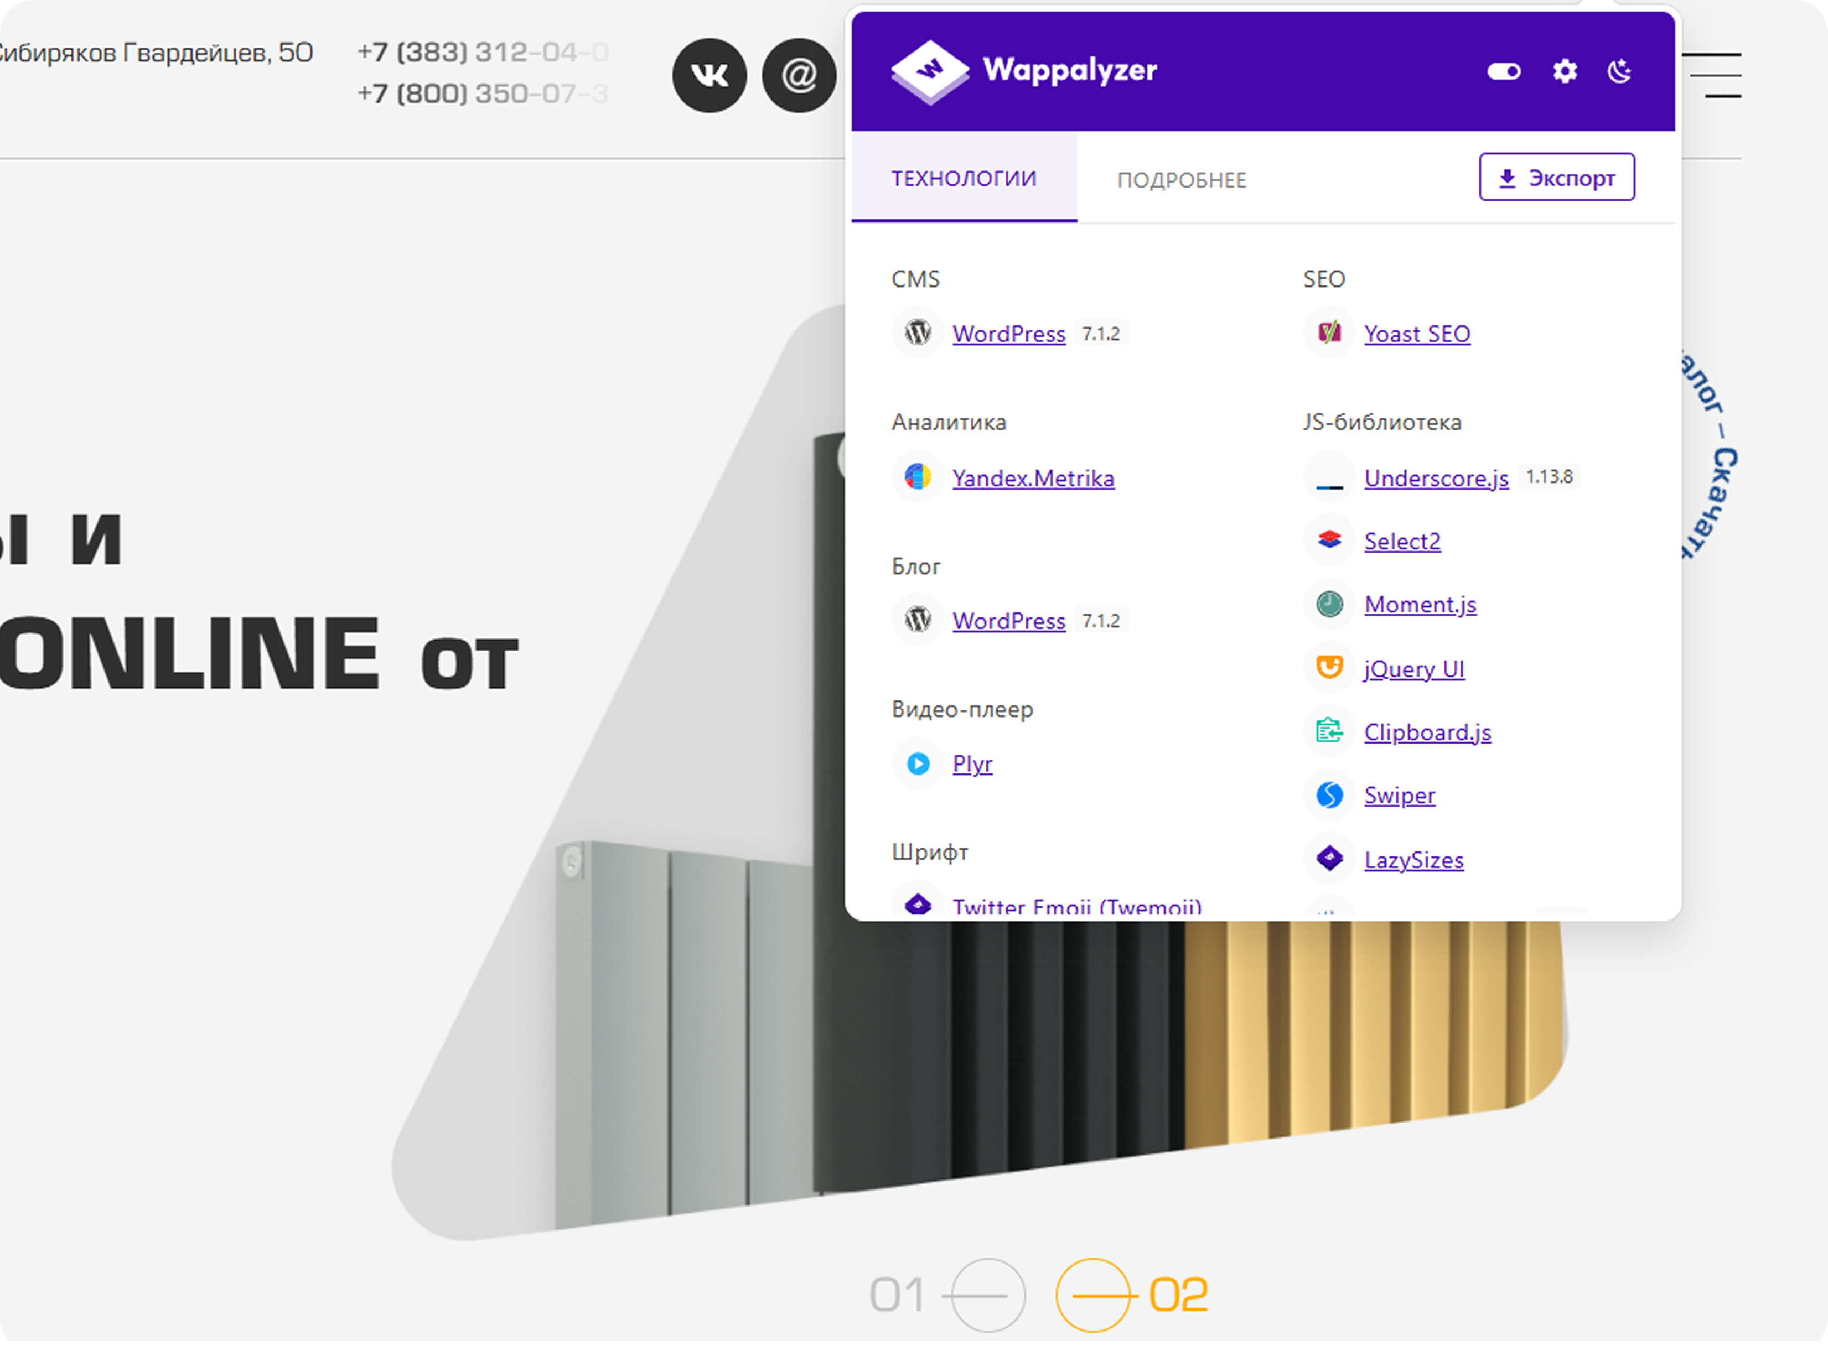Select the ТЕХНОЛОГИИ tab
Viewport: 1828px width, 1351px height.
click(x=964, y=178)
